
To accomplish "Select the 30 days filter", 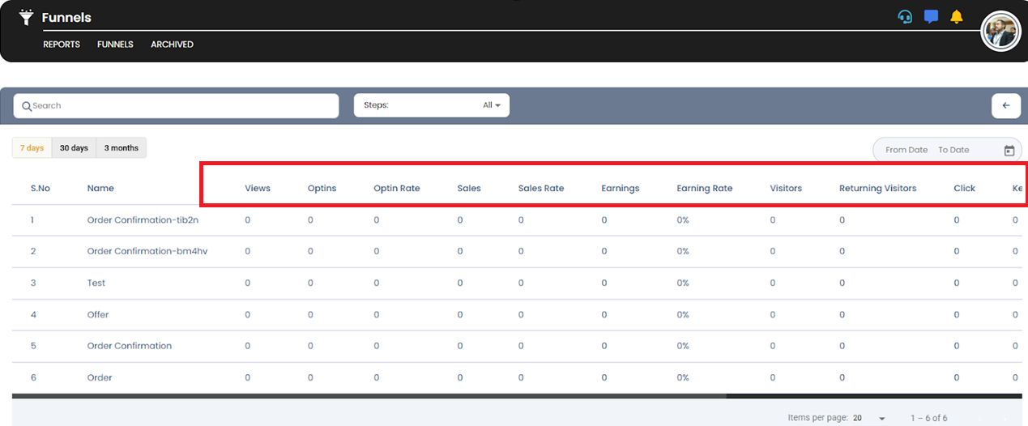I will pyautogui.click(x=74, y=148).
